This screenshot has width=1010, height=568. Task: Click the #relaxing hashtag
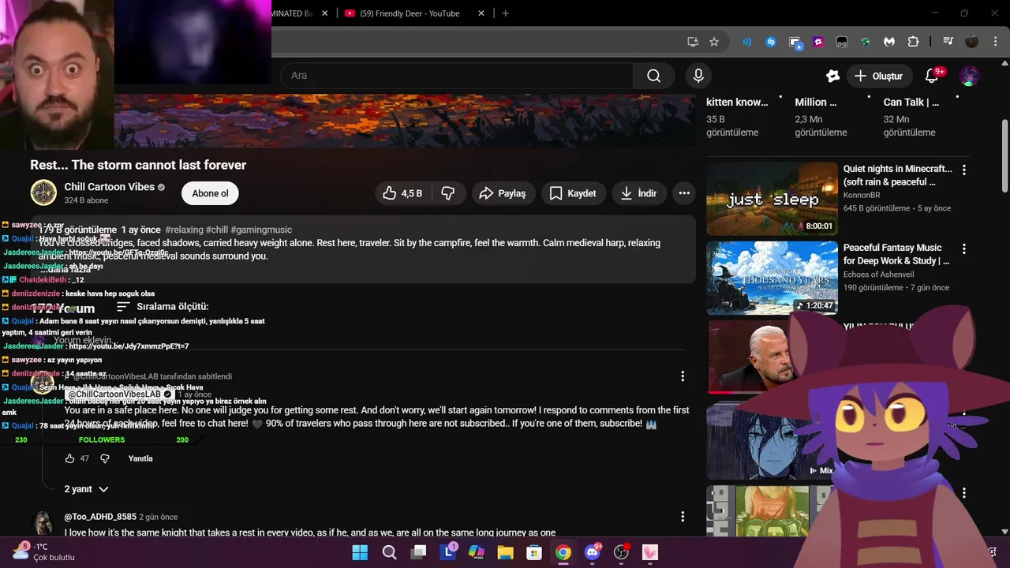pyautogui.click(x=184, y=230)
